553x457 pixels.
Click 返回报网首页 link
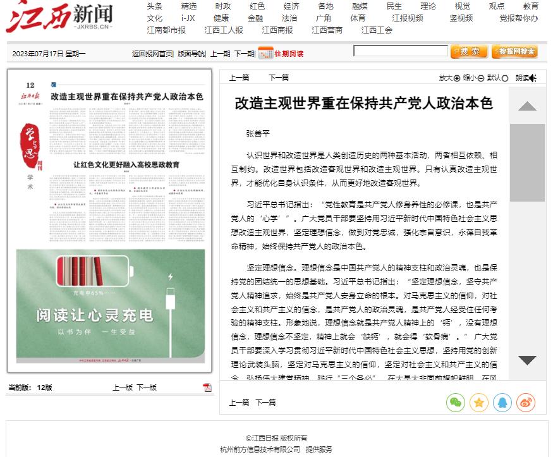pyautogui.click(x=152, y=54)
